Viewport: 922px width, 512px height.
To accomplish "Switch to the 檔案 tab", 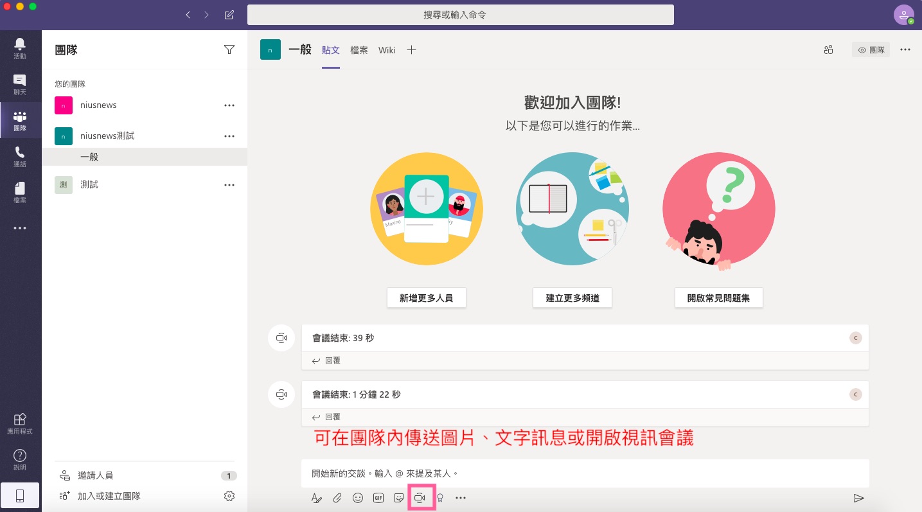I will click(x=359, y=50).
